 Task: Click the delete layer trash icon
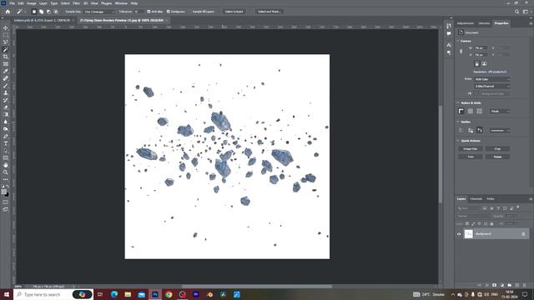525,285
